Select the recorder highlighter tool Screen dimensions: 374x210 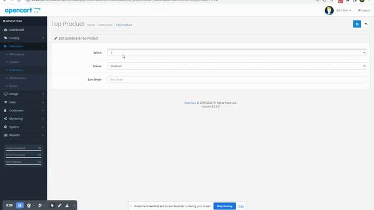point(67,205)
